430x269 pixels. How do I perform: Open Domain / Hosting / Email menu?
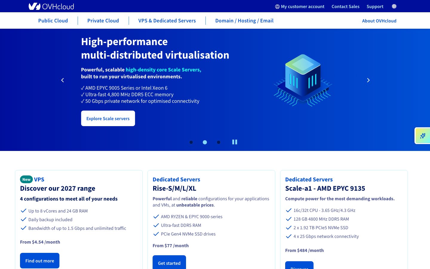click(244, 21)
